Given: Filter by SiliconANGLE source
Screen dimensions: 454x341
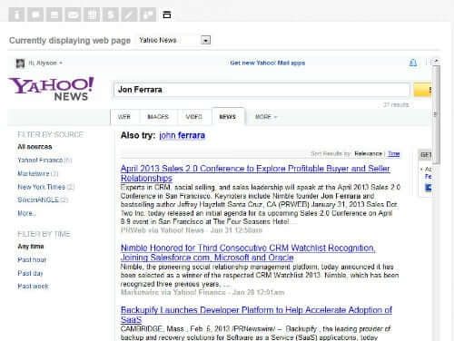Looking at the screenshot, I should (38, 200).
